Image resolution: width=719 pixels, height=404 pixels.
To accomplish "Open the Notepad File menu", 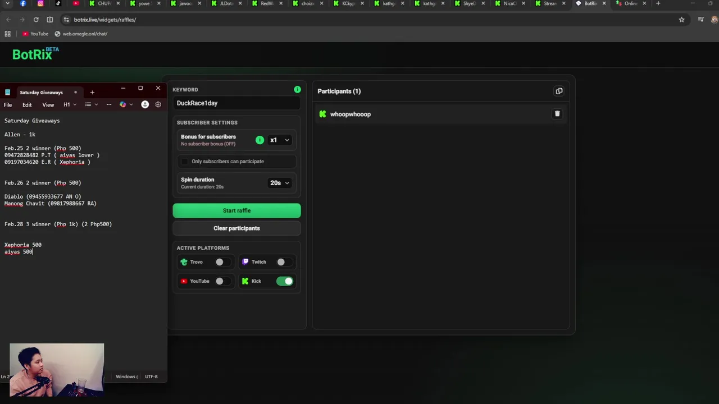I will pos(8,105).
